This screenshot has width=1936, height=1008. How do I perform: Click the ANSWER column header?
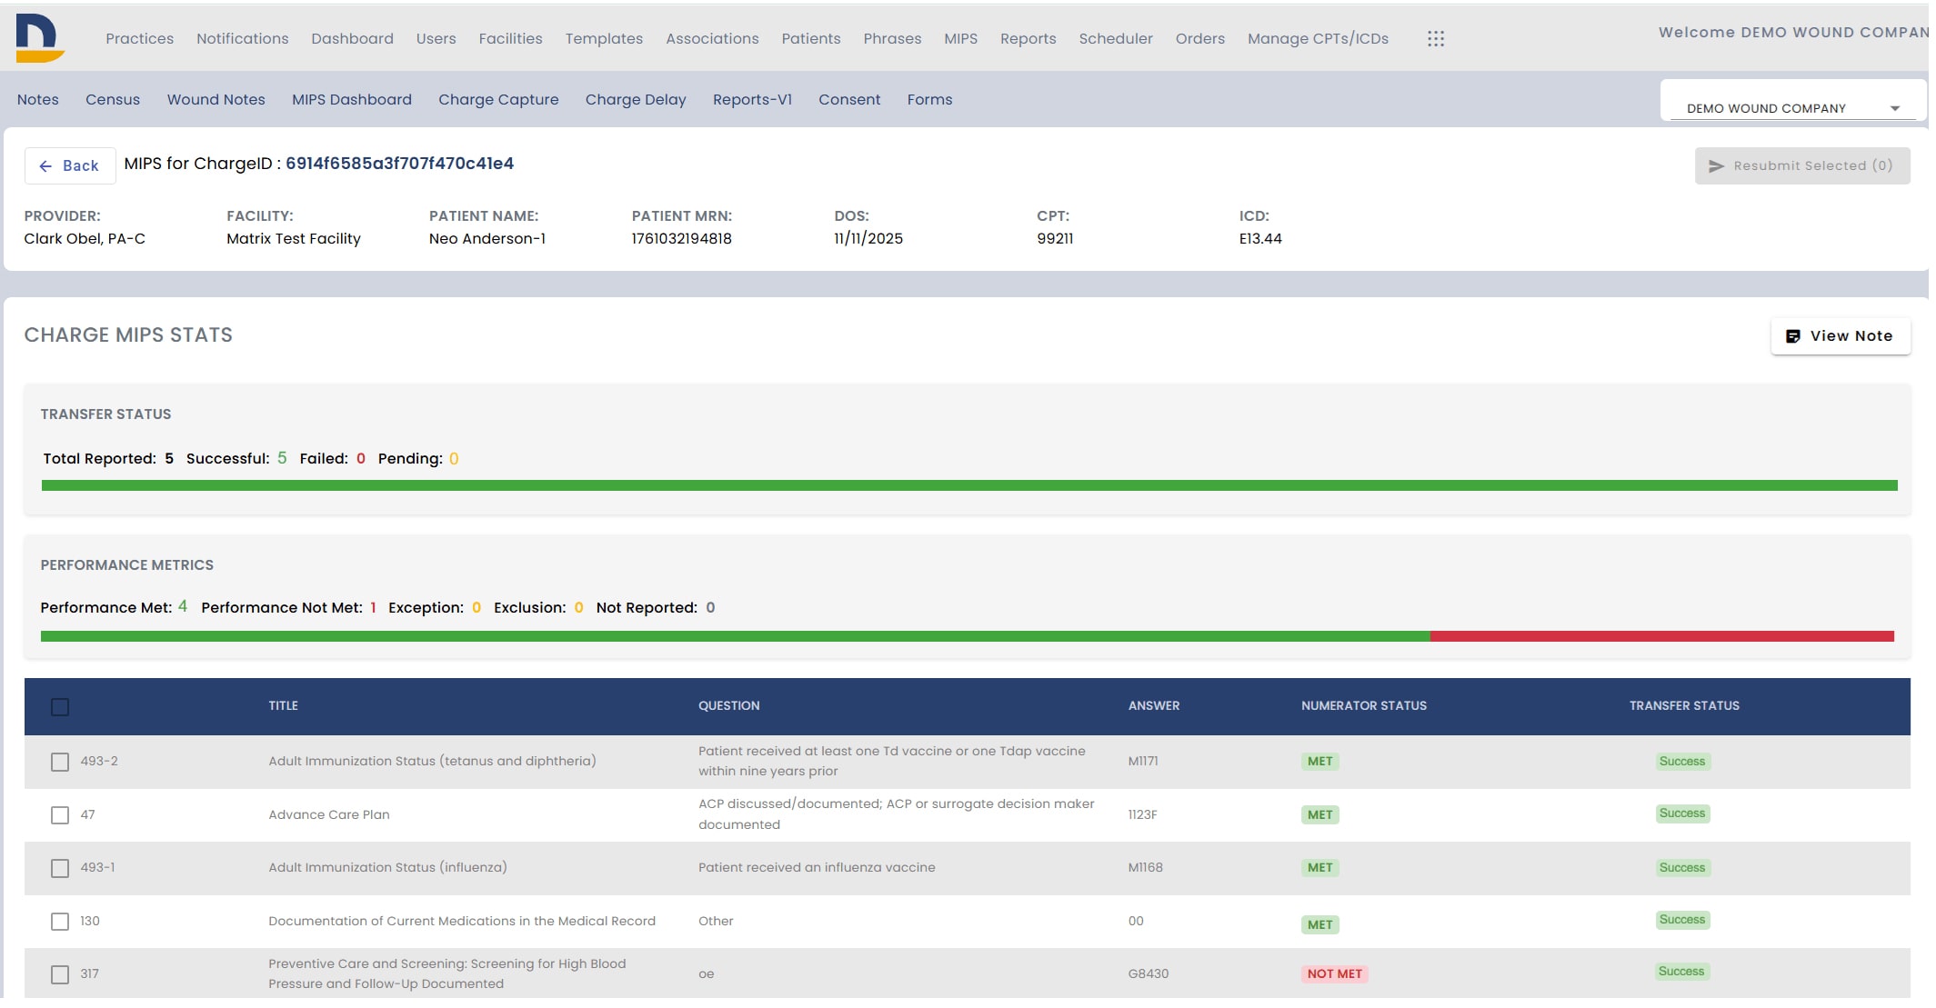point(1153,705)
